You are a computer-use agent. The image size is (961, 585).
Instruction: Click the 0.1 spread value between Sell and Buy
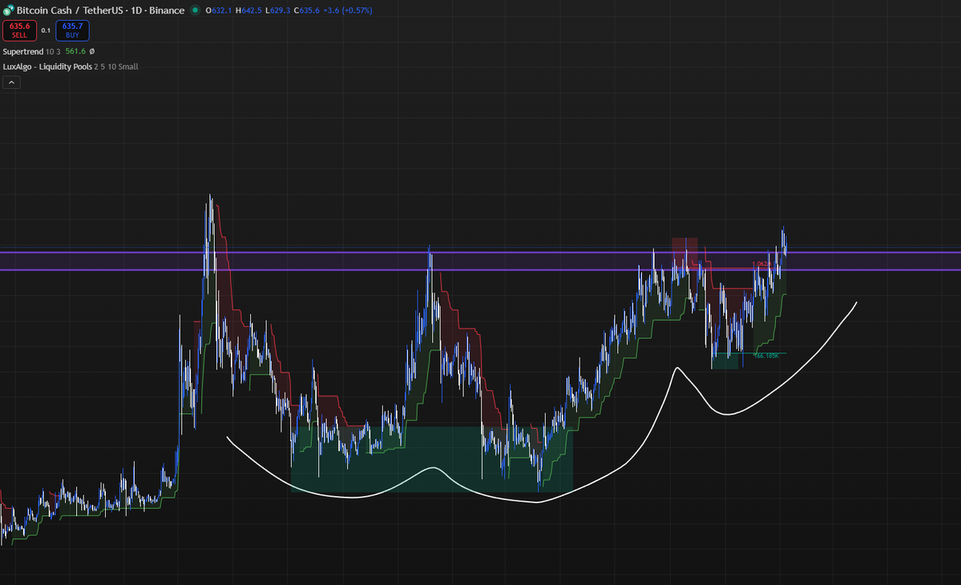46,30
